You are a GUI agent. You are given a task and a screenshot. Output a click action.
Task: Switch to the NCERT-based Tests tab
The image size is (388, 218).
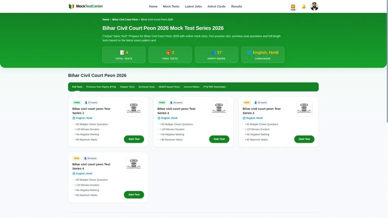(x=169, y=87)
